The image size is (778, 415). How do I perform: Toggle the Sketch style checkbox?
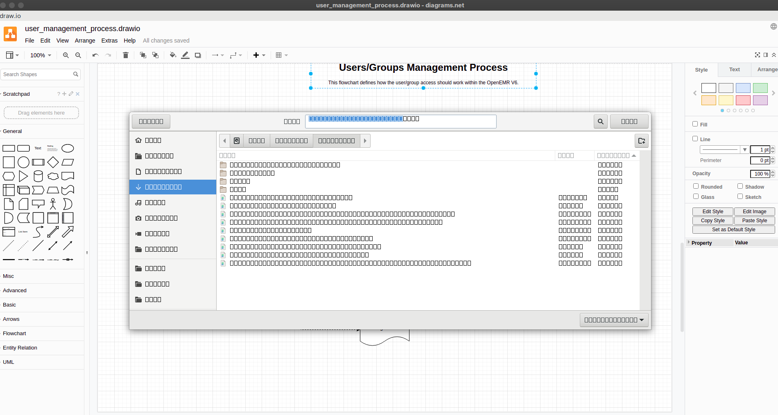pyautogui.click(x=740, y=196)
